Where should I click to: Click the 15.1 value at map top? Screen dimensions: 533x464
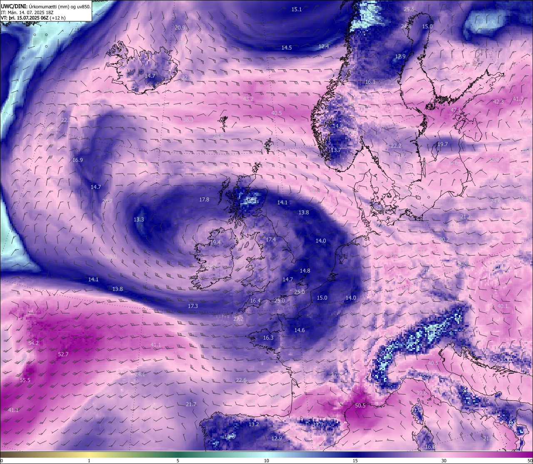click(296, 9)
